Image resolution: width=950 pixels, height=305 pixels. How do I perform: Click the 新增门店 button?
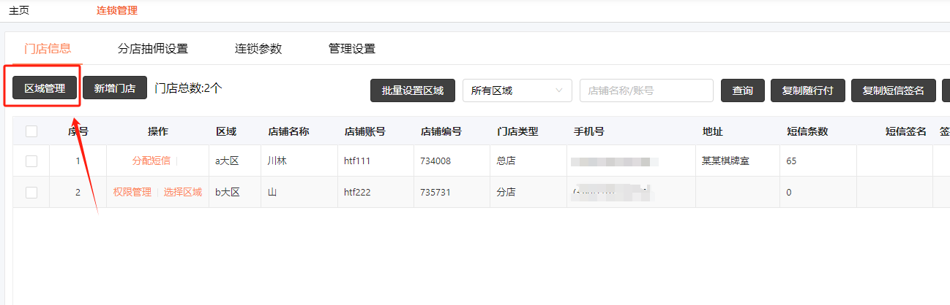115,88
